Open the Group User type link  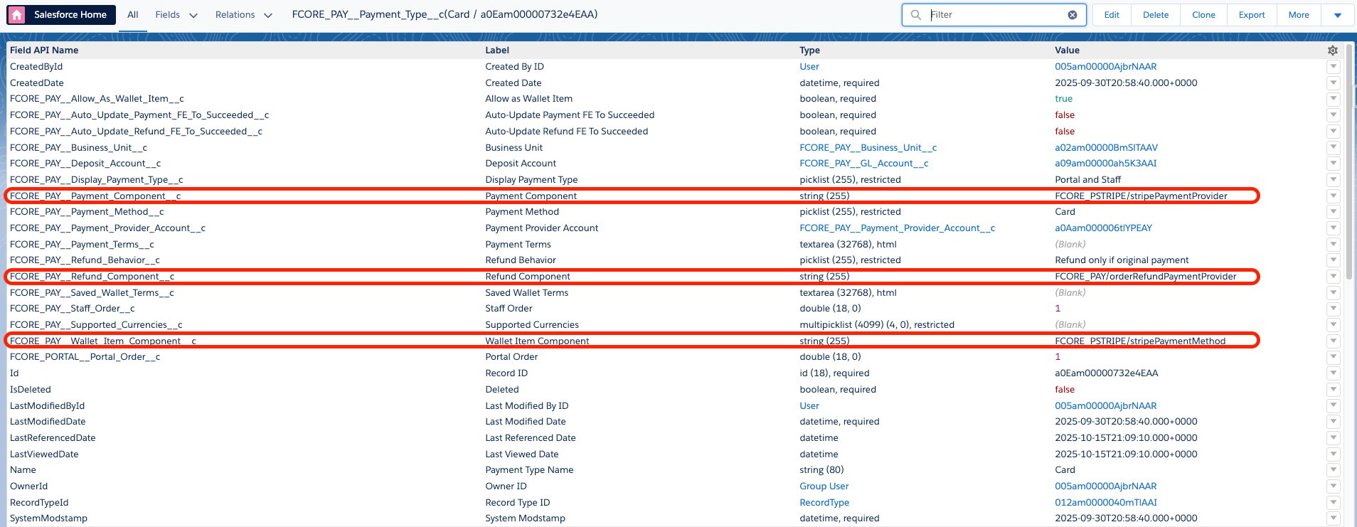(x=824, y=486)
